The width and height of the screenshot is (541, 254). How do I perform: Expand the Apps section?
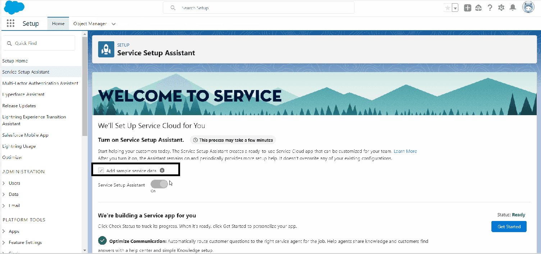[4, 231]
